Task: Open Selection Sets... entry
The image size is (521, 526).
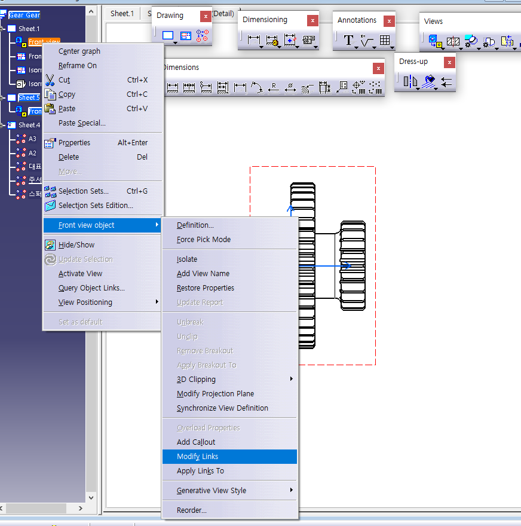Action: [103, 191]
